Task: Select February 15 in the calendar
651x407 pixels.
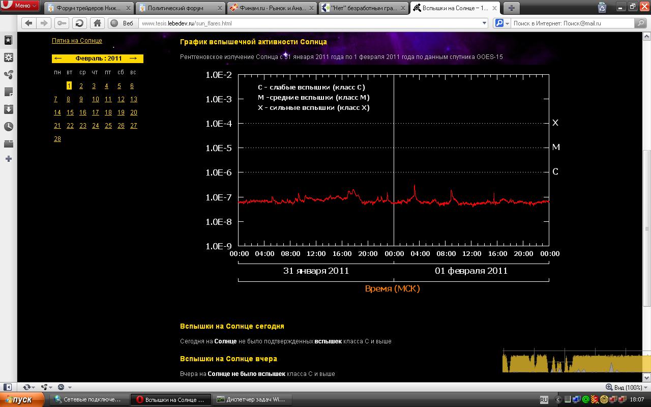Action: (x=70, y=112)
